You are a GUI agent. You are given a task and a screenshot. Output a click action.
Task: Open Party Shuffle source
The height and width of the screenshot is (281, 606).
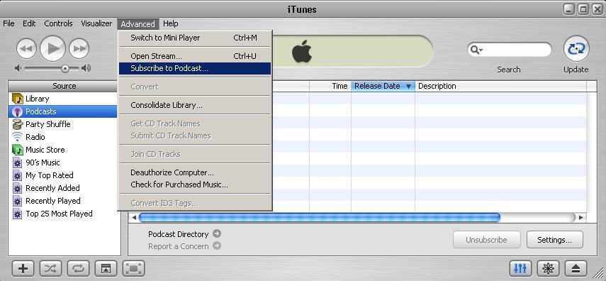(62, 124)
